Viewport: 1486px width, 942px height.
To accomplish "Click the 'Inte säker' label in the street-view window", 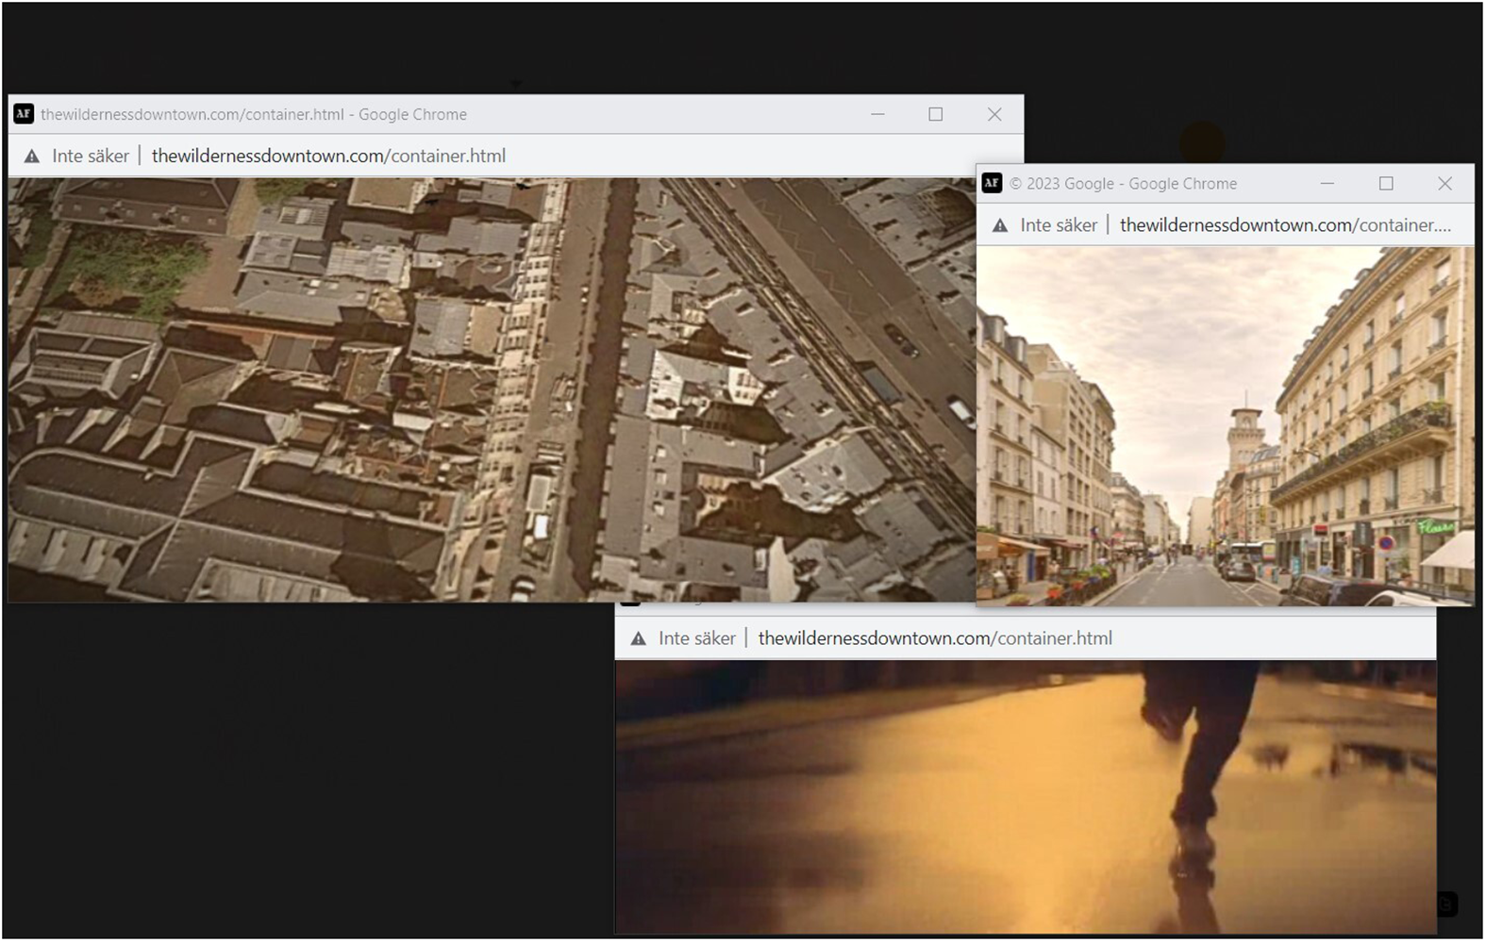I will click(x=1059, y=225).
